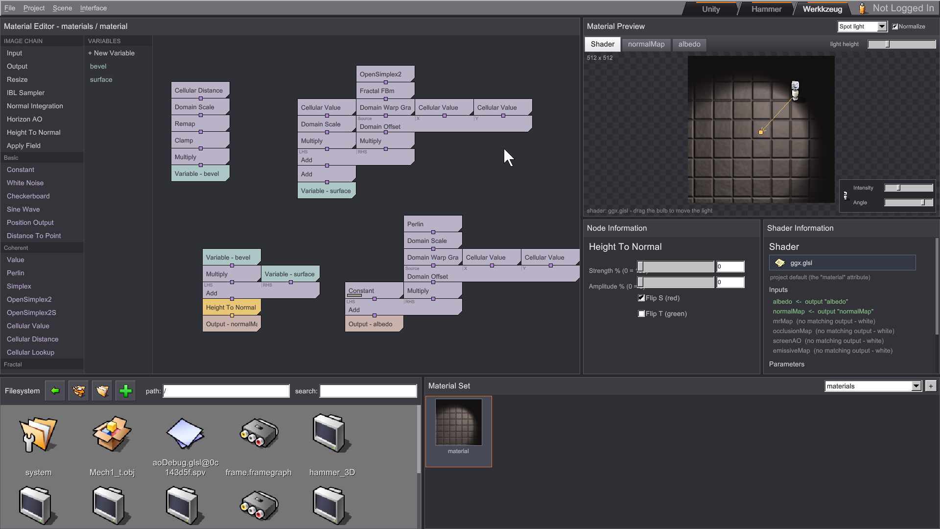The image size is (940, 529).
Task: Add a Height To Normal node from the list
Action: [x=34, y=132]
